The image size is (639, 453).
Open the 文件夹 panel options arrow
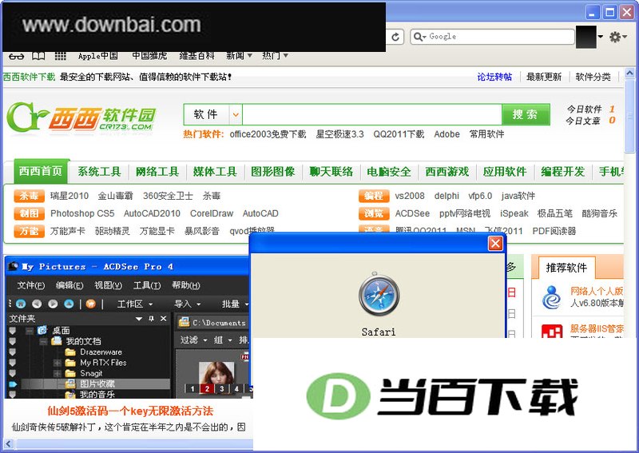[x=139, y=319]
